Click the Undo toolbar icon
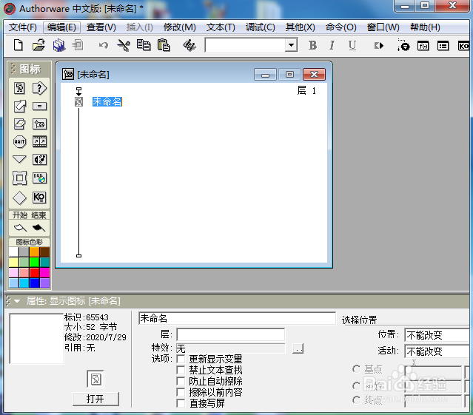Viewport: 473px width, 415px height. tap(103, 46)
